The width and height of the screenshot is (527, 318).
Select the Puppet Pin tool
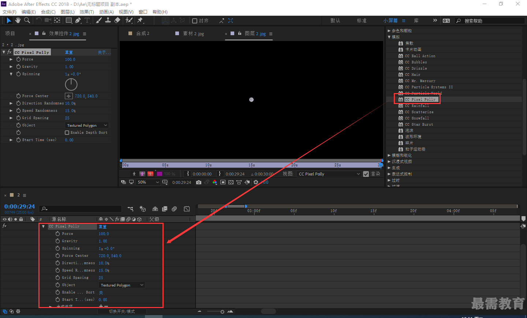(140, 21)
